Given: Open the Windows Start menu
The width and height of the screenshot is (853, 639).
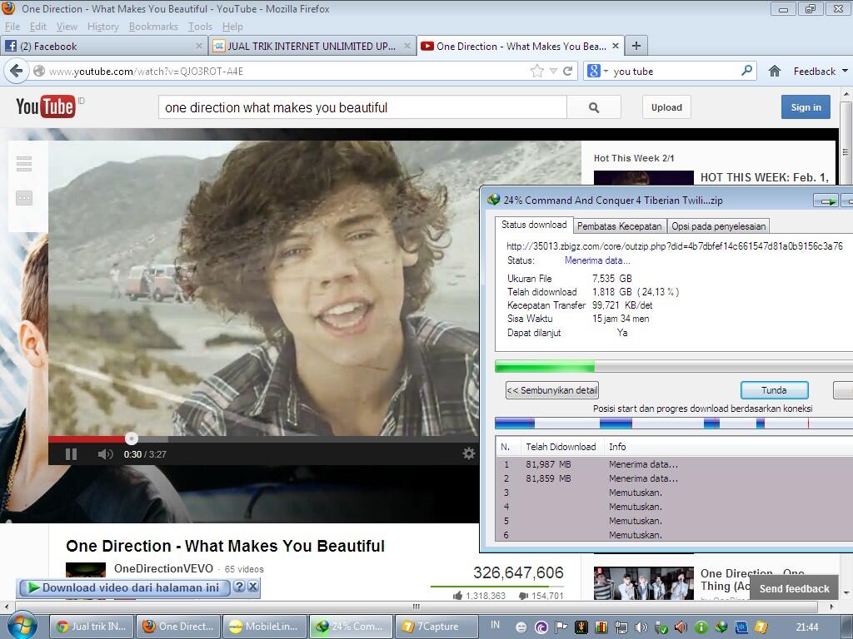Looking at the screenshot, I should coord(21,626).
